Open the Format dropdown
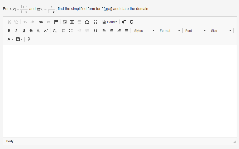 coord(170,31)
